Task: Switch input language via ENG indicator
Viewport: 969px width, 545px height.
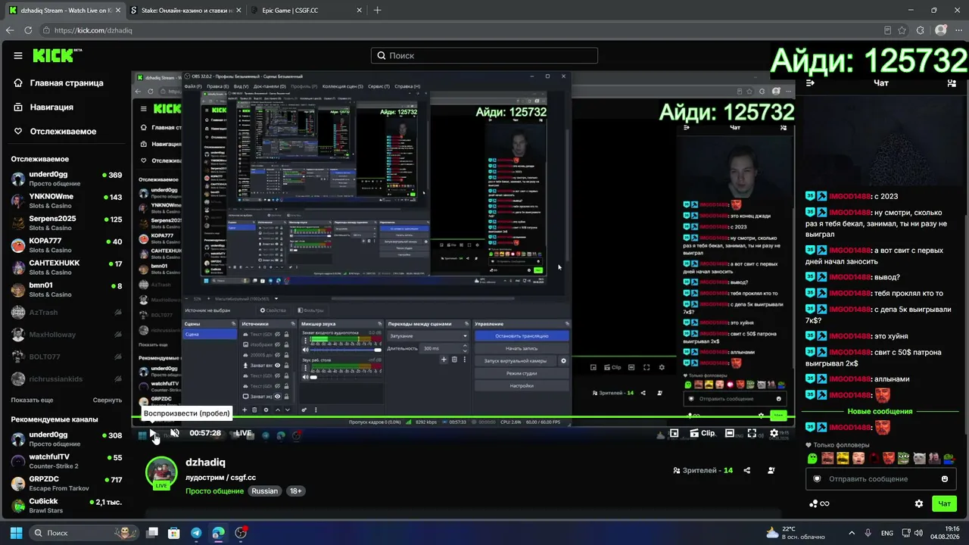Action: pyautogui.click(x=886, y=533)
